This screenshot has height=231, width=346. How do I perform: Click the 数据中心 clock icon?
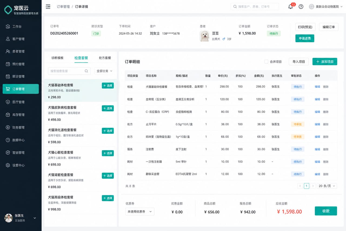[8, 140]
